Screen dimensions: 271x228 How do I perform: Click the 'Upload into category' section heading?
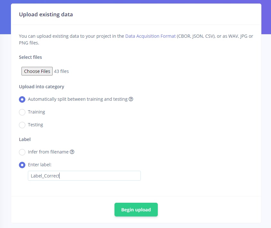tap(42, 87)
